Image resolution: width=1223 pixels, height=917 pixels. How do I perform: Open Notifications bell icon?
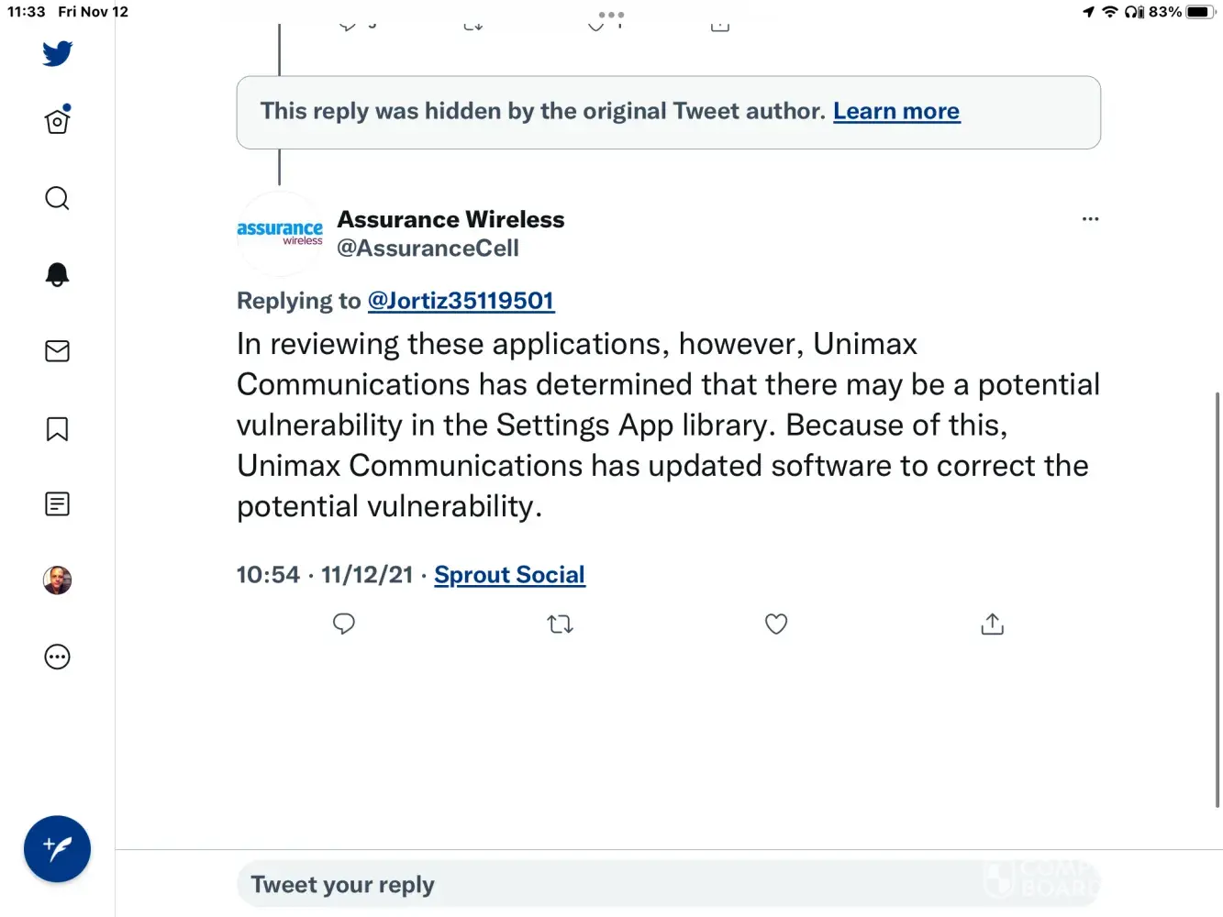click(x=57, y=274)
